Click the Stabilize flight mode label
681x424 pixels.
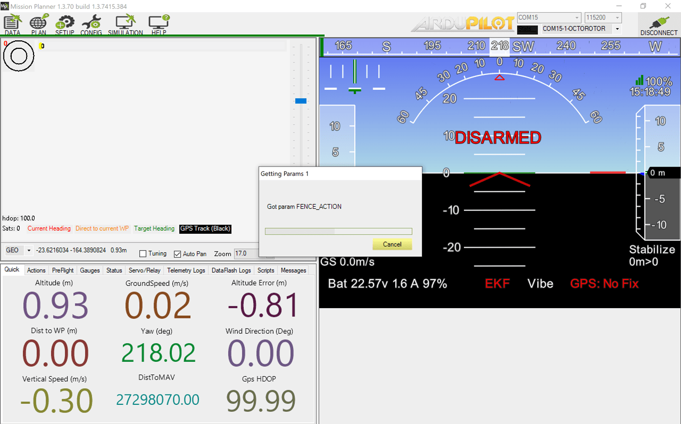click(651, 249)
